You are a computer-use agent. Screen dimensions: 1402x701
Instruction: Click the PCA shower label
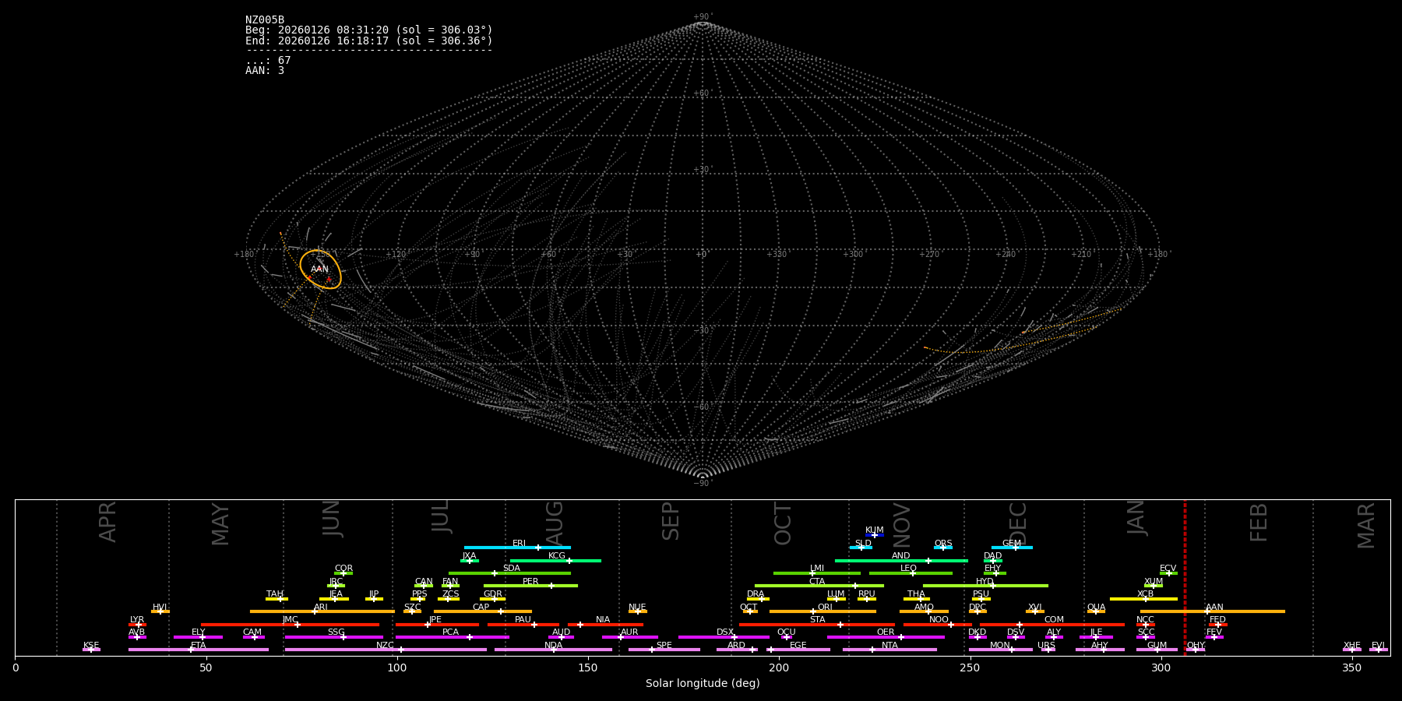[x=450, y=632]
